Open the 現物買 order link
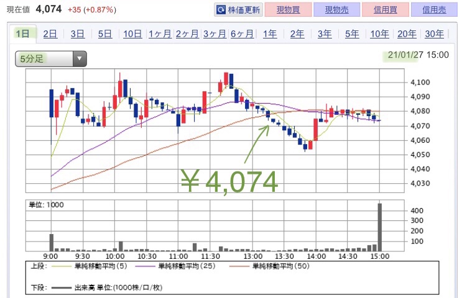The width and height of the screenshot is (462, 298). click(288, 10)
